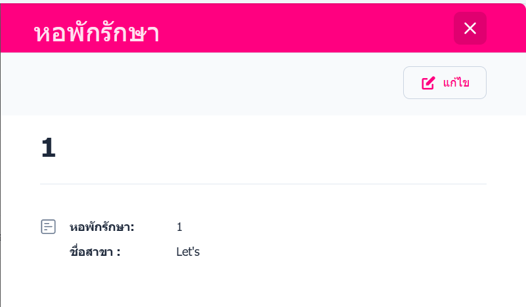This screenshot has height=307, width=526.
Task: Click the details list icon beside หอพักรักษา
Action: (48, 227)
